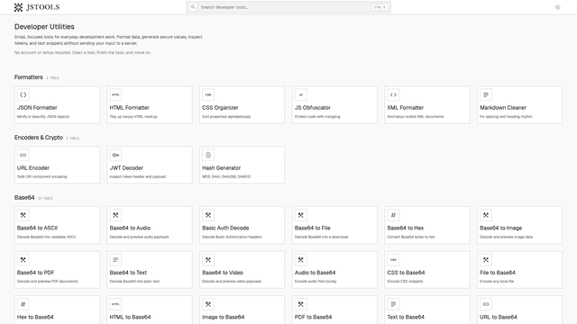
Task: Click the PDF to Base64 tools icon
Action: pos(300,304)
